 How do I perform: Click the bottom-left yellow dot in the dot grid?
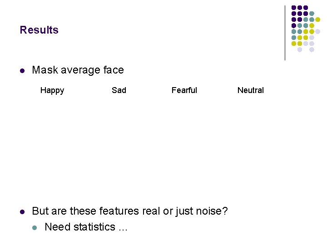294,44
